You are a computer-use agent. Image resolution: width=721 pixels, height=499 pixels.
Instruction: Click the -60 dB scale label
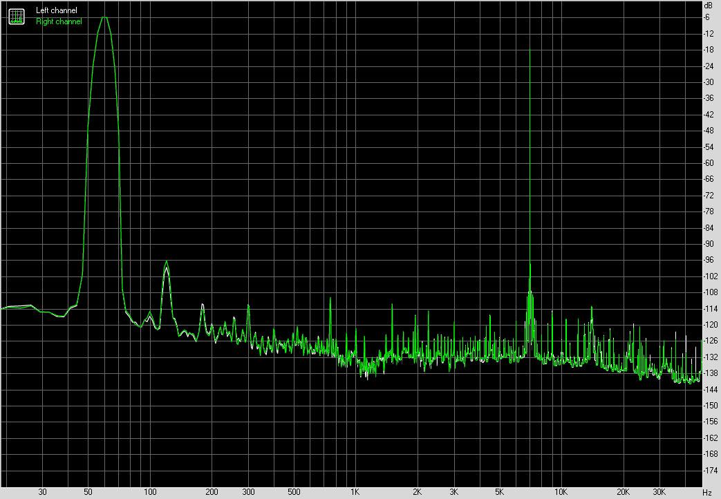click(709, 163)
